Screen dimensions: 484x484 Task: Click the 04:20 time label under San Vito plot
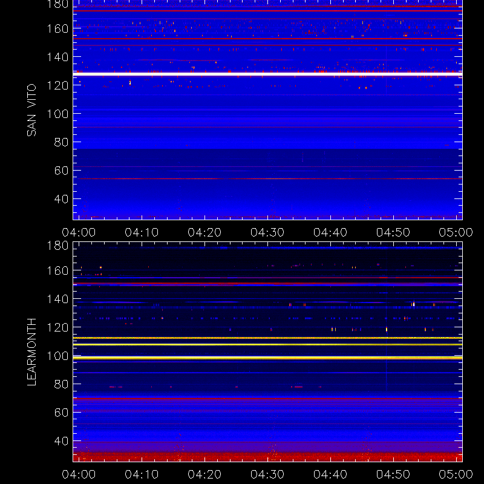pyautogui.click(x=204, y=232)
